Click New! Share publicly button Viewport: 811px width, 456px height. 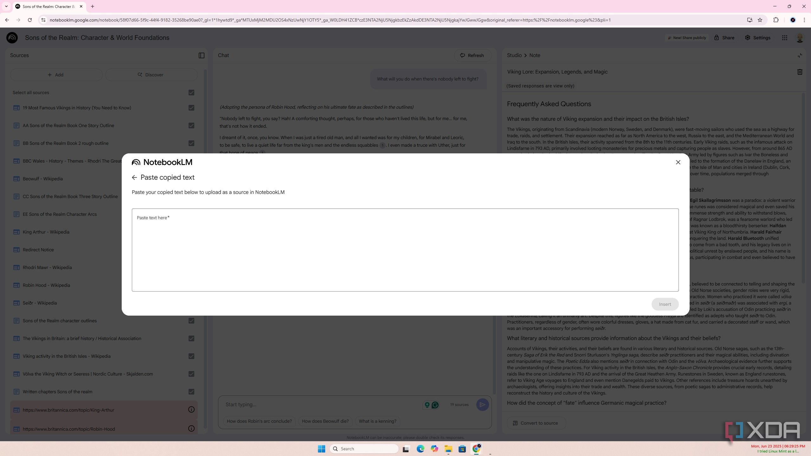coord(687,38)
